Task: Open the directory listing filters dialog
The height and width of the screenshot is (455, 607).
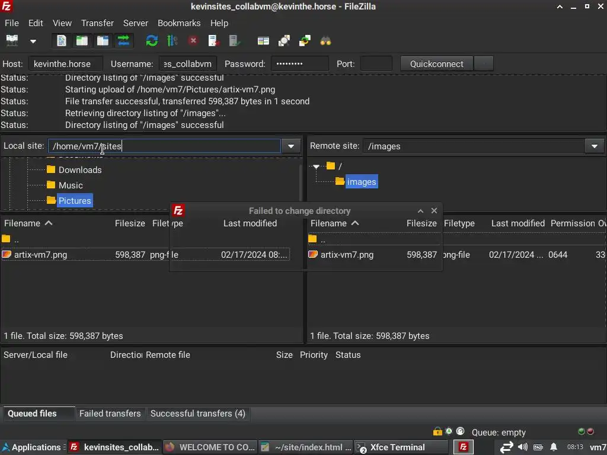Action: tap(263, 41)
